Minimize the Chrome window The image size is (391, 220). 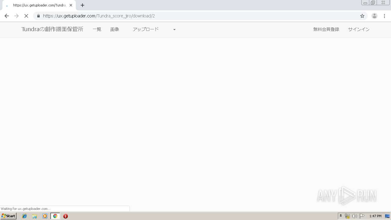tap(365, 2)
